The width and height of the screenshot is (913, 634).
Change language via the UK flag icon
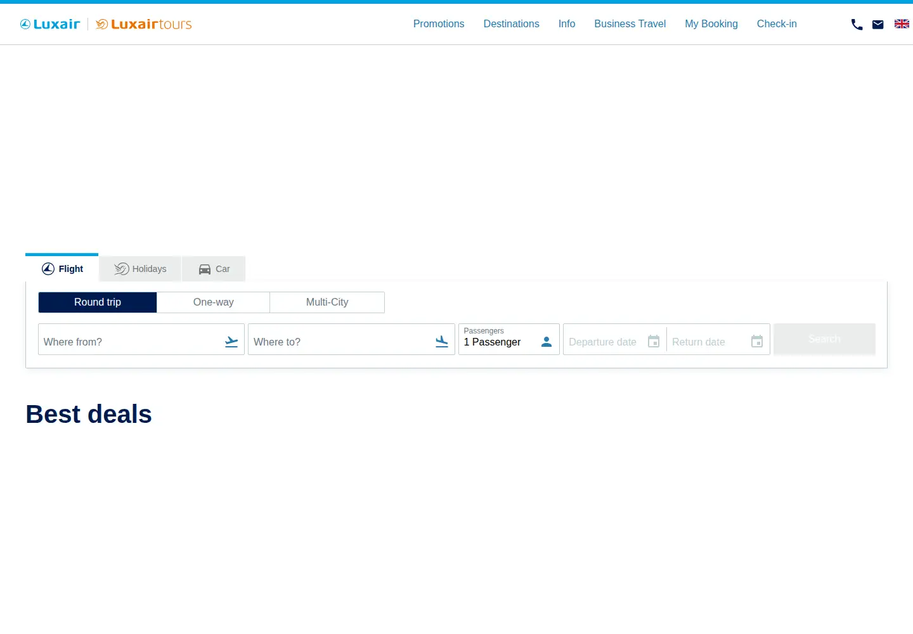(902, 24)
